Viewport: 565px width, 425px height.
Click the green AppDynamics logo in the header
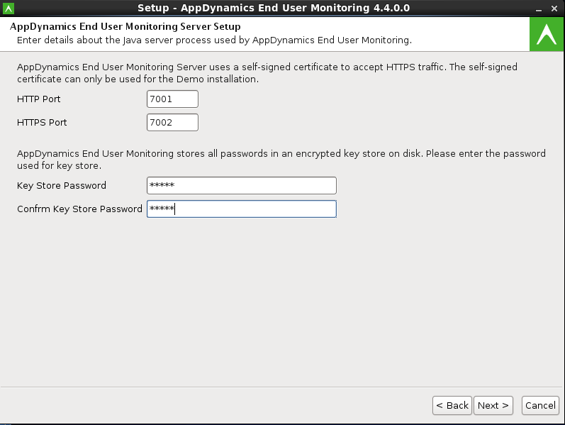[547, 34]
